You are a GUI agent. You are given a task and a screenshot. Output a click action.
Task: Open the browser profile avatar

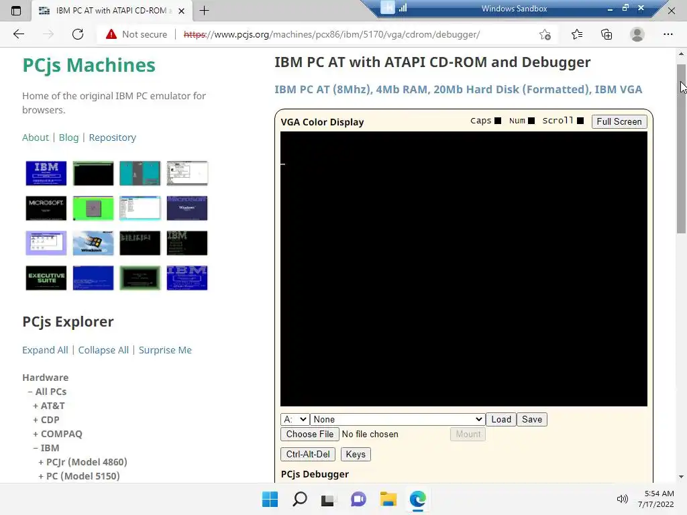(x=637, y=34)
